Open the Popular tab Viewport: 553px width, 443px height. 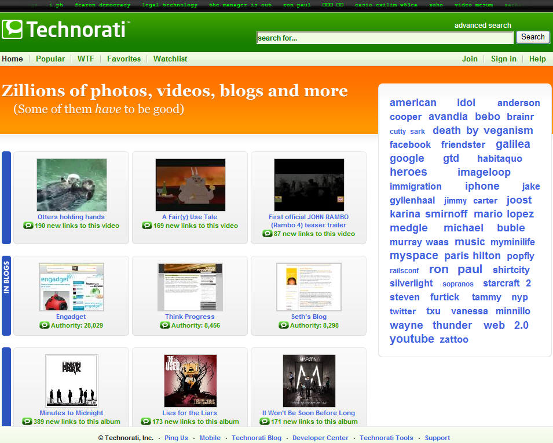tap(50, 59)
